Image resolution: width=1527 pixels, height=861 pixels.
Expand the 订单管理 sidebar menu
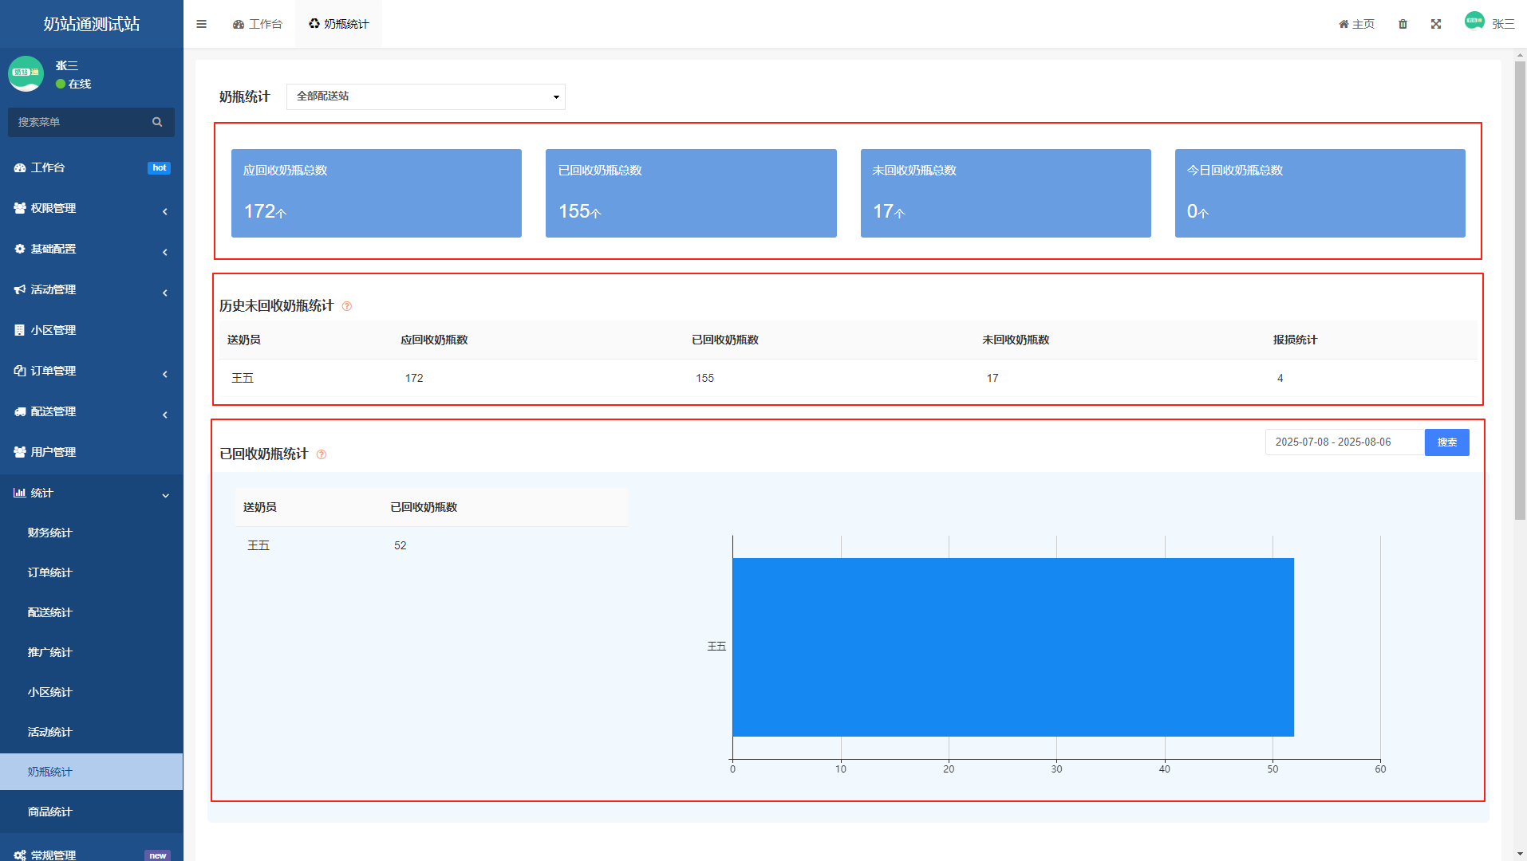tap(91, 371)
